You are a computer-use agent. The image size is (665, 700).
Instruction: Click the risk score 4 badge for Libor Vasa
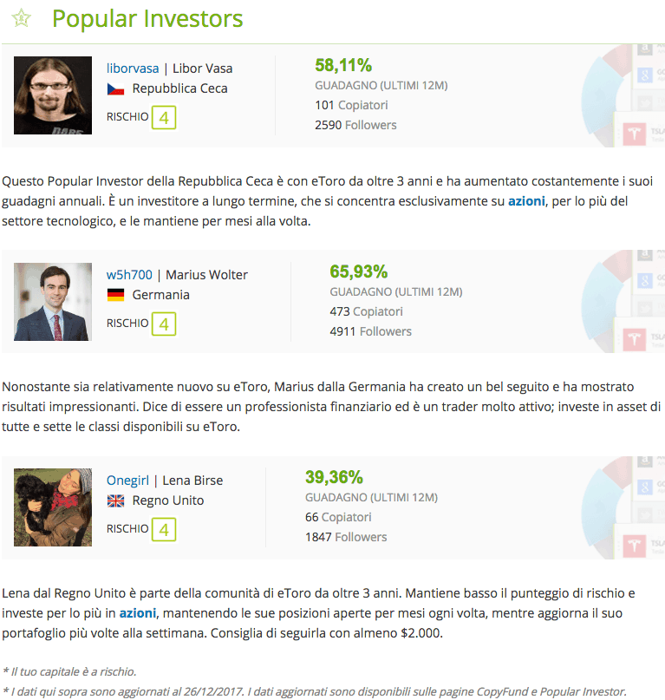(x=164, y=118)
